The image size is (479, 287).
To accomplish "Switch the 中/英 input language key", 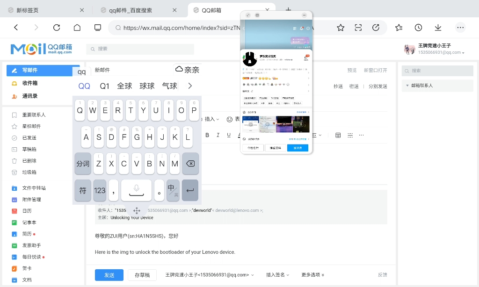I will [173, 189].
